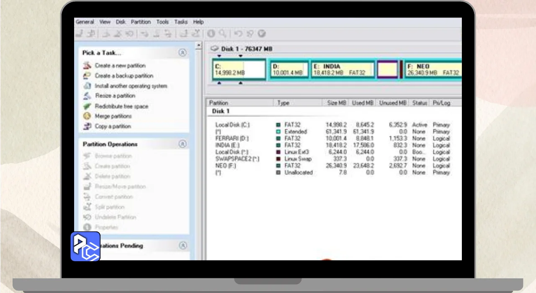Click the magnifier icon in the toolbar
The width and height of the screenshot is (536, 293).
[223, 34]
